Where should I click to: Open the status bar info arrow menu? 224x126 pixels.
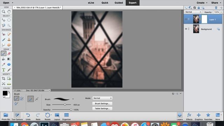49,90
